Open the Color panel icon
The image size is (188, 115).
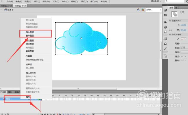tap(165, 10)
